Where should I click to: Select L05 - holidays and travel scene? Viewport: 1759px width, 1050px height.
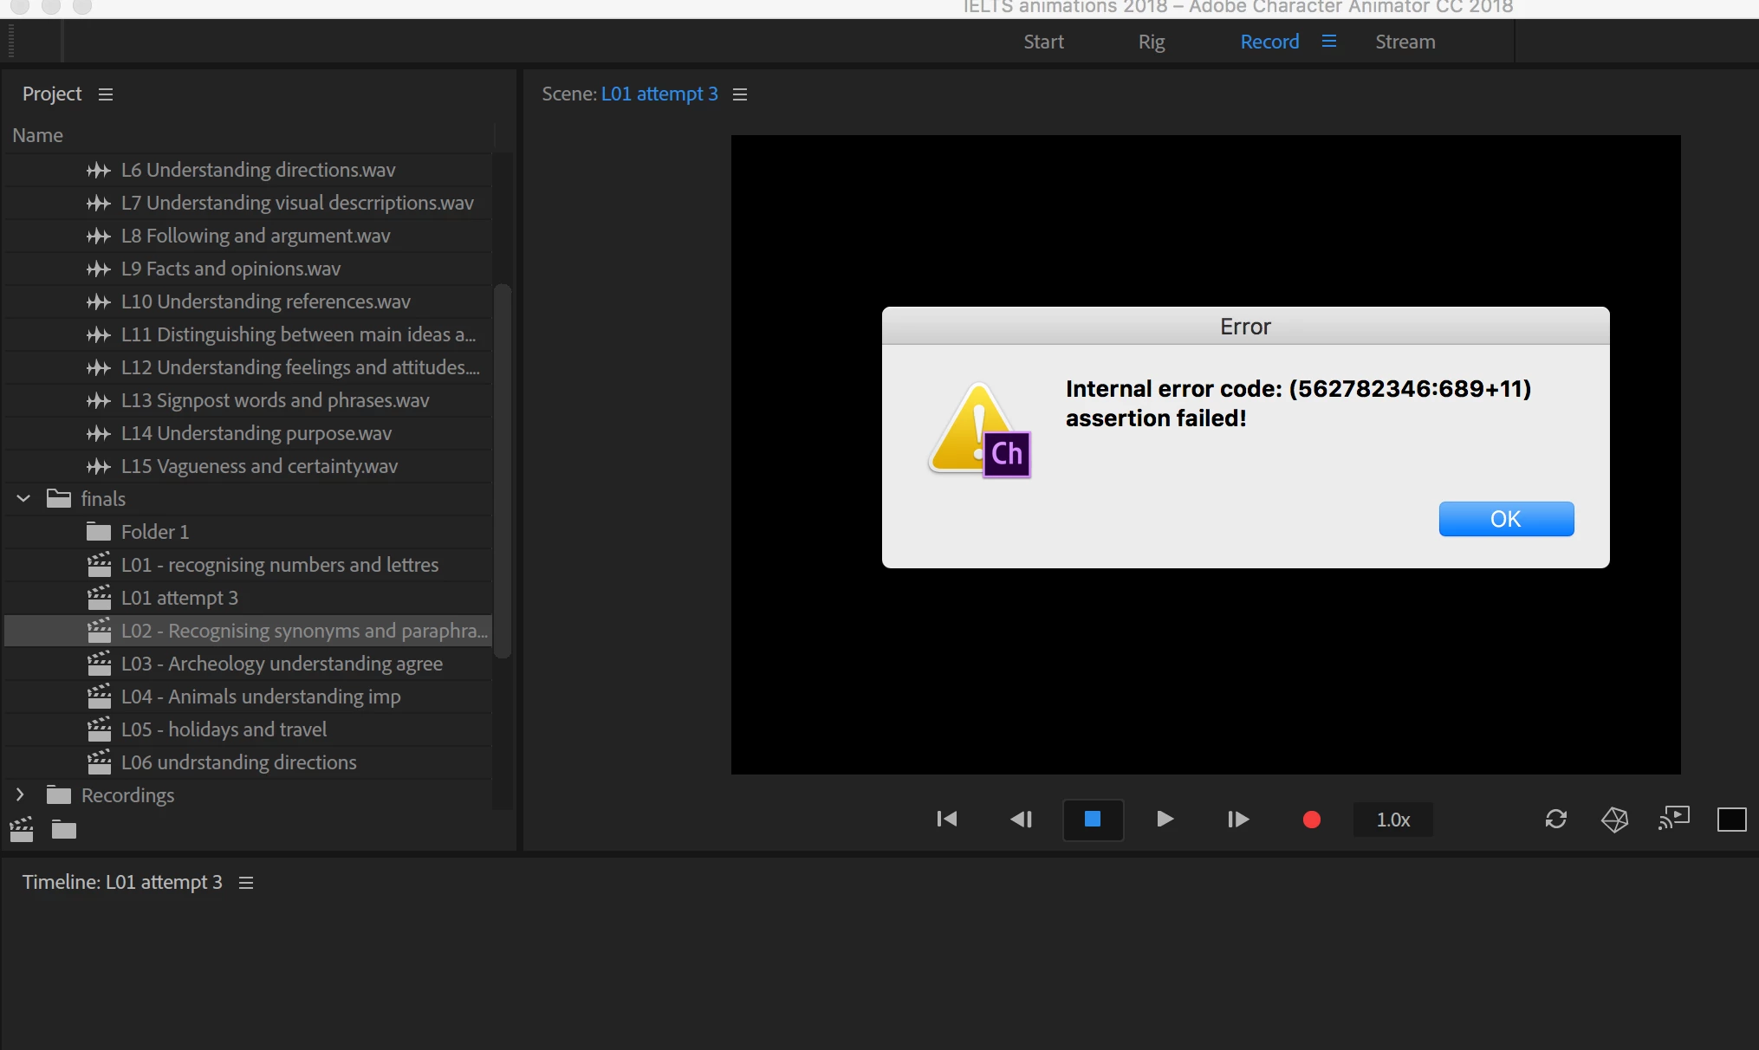coord(248,729)
